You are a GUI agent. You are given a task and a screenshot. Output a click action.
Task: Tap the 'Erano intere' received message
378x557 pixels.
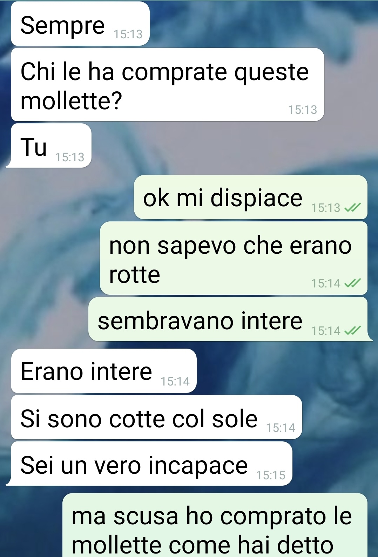coord(104,371)
